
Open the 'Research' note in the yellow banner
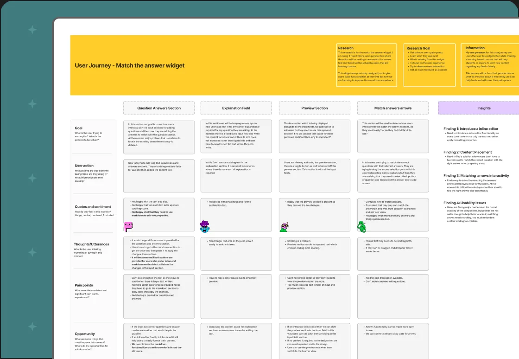click(367, 65)
